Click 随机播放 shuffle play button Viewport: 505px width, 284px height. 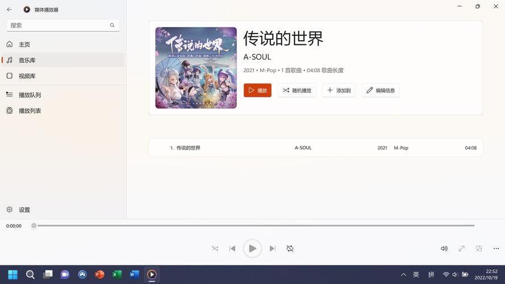click(297, 90)
